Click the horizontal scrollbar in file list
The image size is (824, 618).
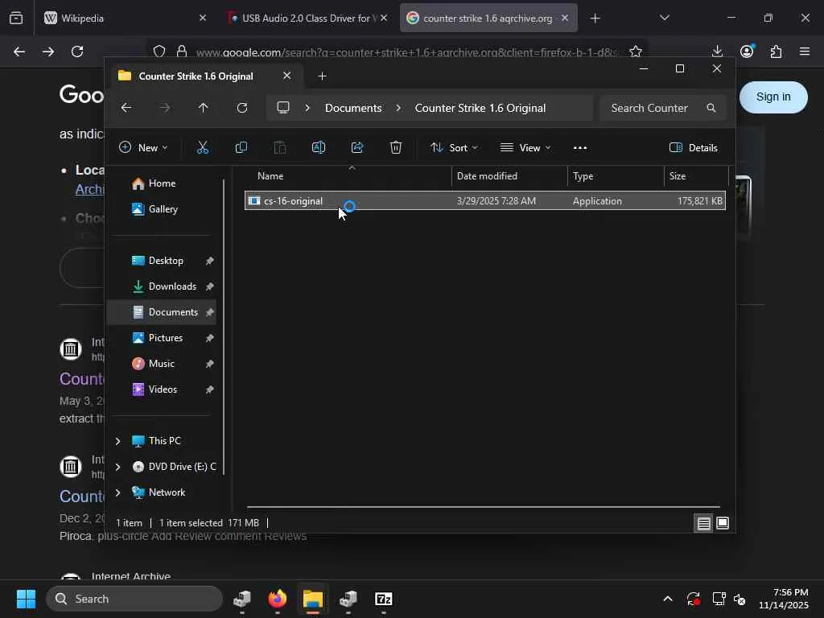click(x=483, y=507)
